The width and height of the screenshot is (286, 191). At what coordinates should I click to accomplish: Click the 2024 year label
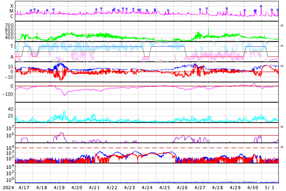click(9, 187)
